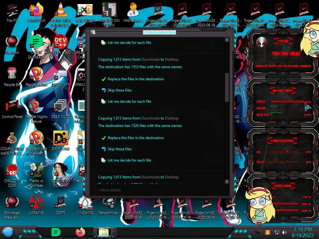Select the NEVER USED! Dev C++ icon
The image size is (319, 239).
[x=61, y=45]
